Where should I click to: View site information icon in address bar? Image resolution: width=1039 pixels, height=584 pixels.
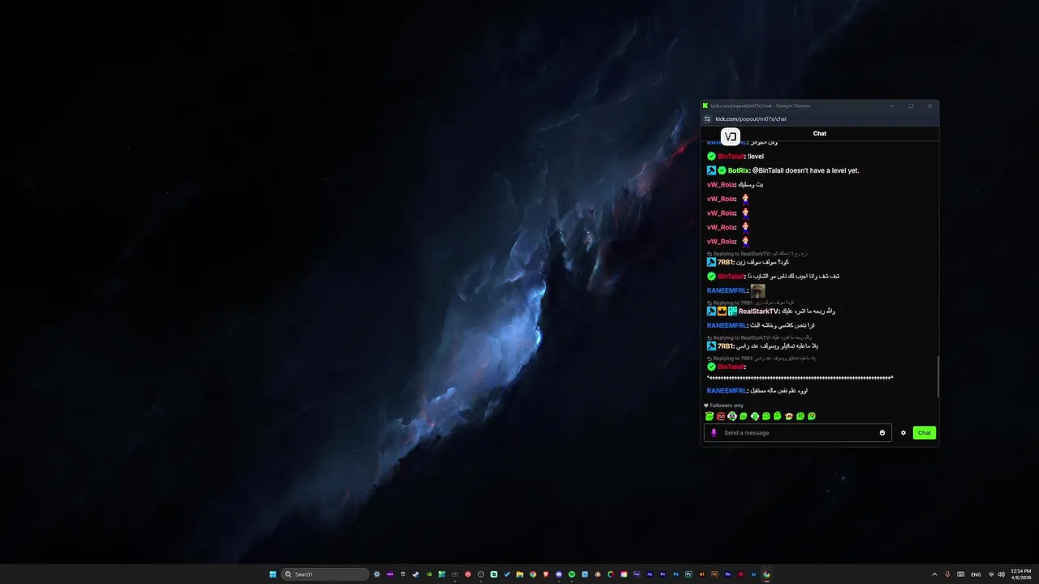707,118
